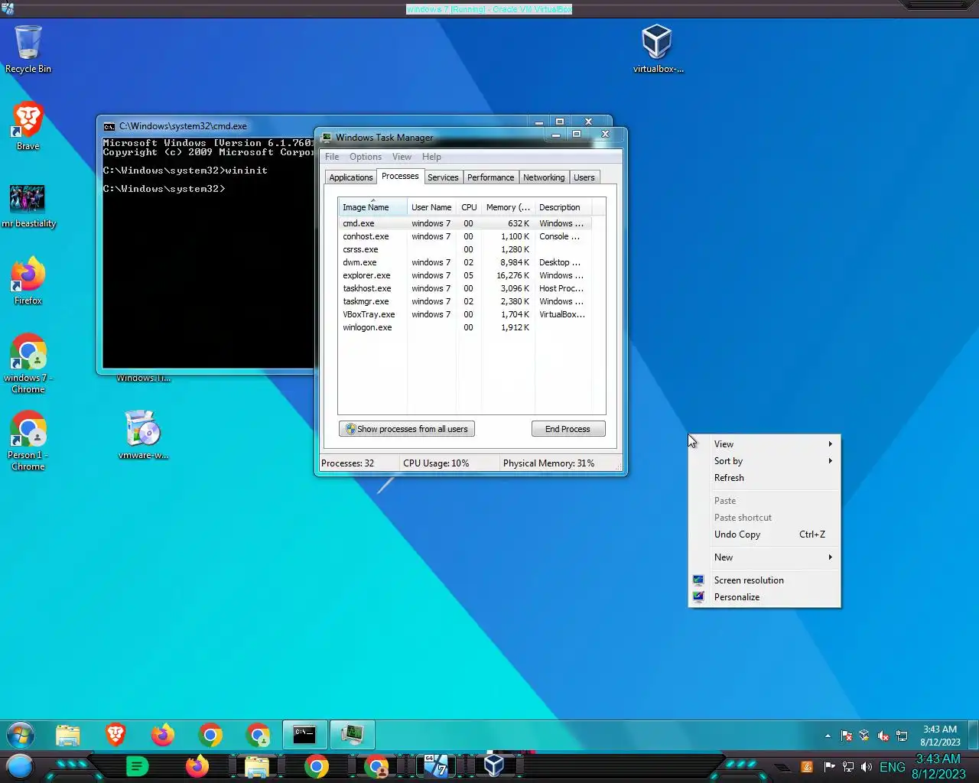Select the Brave desktop shortcut
The width and height of the screenshot is (979, 783).
click(x=28, y=126)
